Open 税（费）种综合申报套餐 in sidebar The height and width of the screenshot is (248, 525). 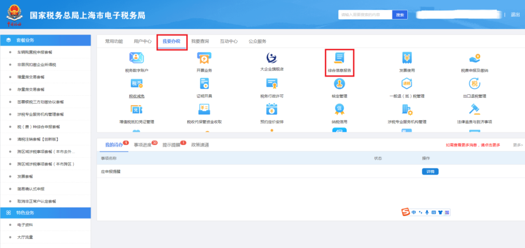pos(39,127)
